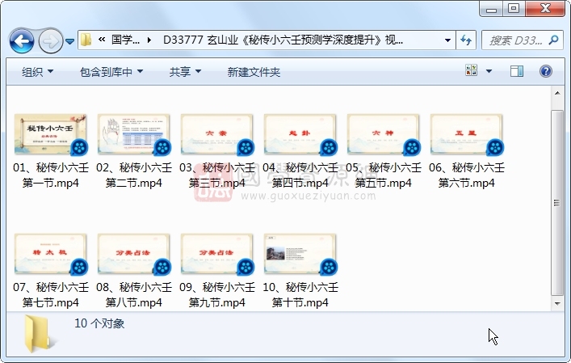Click the search magnifier icon
Viewport: 571px width, 363px height.
[x=553, y=40]
